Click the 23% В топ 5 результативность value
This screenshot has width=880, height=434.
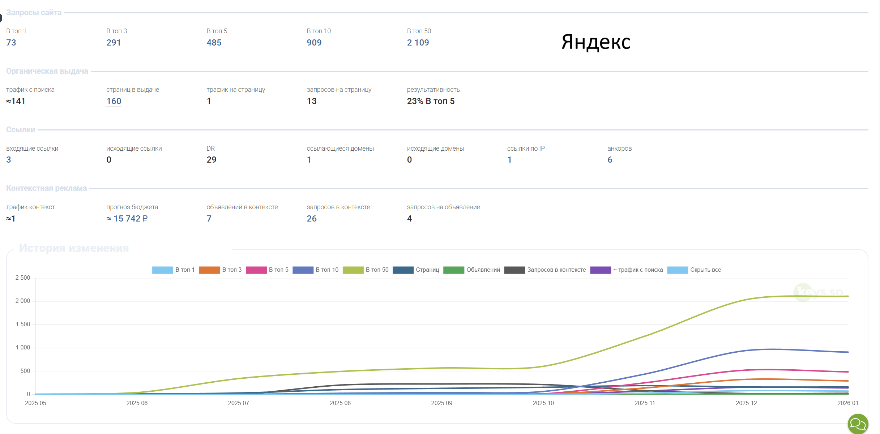(431, 101)
